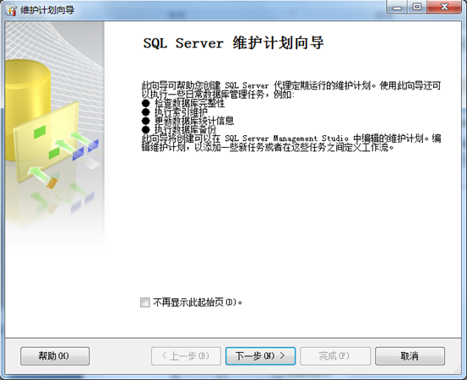The image size is (467, 380).
Task: Click the 检查数据库完整性 bullet item
Action: (x=189, y=103)
